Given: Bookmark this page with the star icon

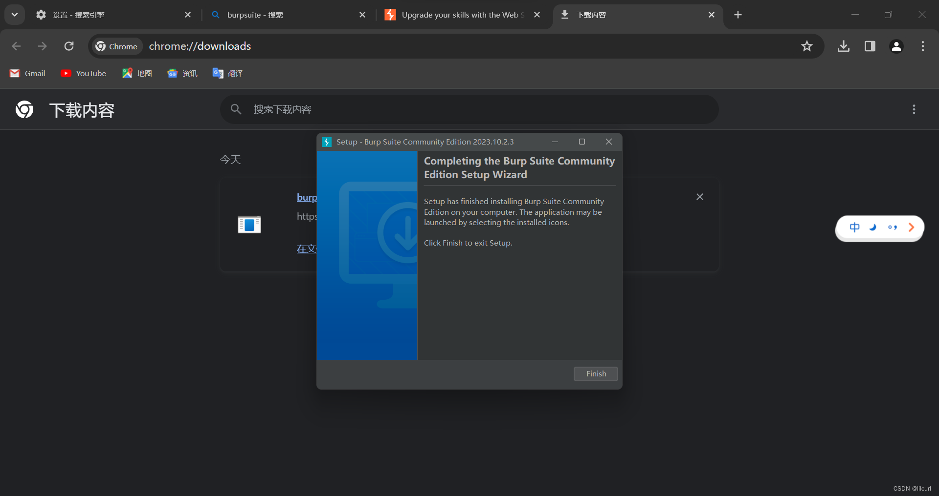Looking at the screenshot, I should [x=807, y=46].
